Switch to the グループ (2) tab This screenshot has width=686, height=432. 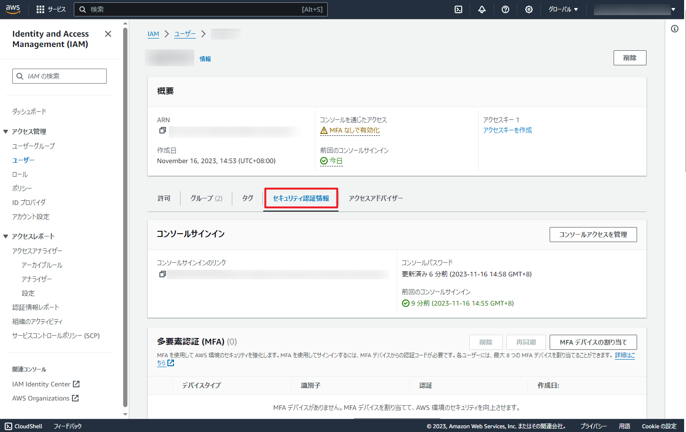[206, 198]
